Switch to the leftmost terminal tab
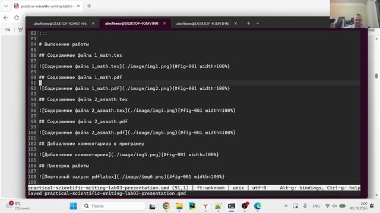The height and width of the screenshot is (213, 380). pos(60,24)
